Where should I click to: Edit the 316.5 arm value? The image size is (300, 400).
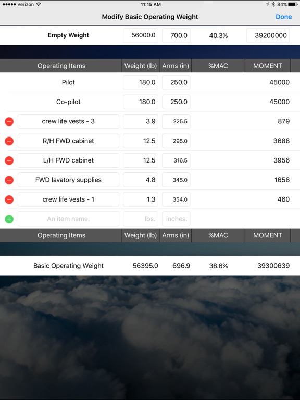(176, 160)
